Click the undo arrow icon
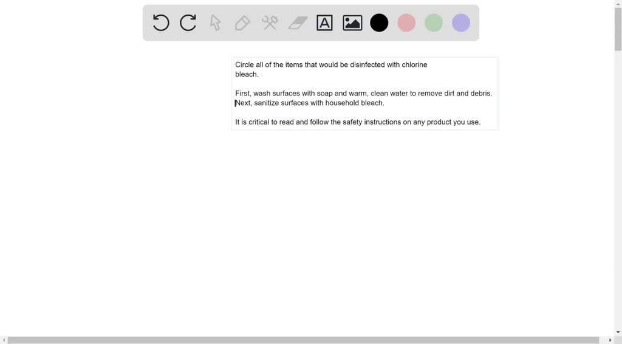Viewport: 622px width, 344px height. coord(161,22)
